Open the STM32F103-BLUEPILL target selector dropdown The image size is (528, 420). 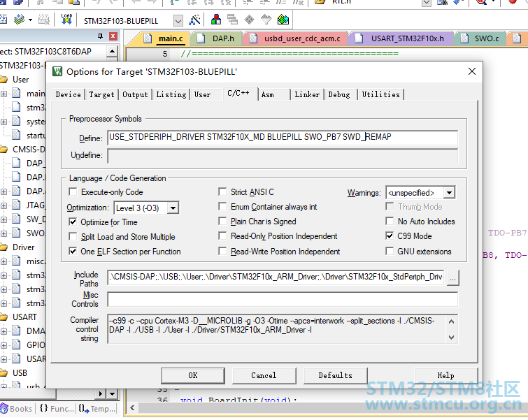(x=178, y=21)
